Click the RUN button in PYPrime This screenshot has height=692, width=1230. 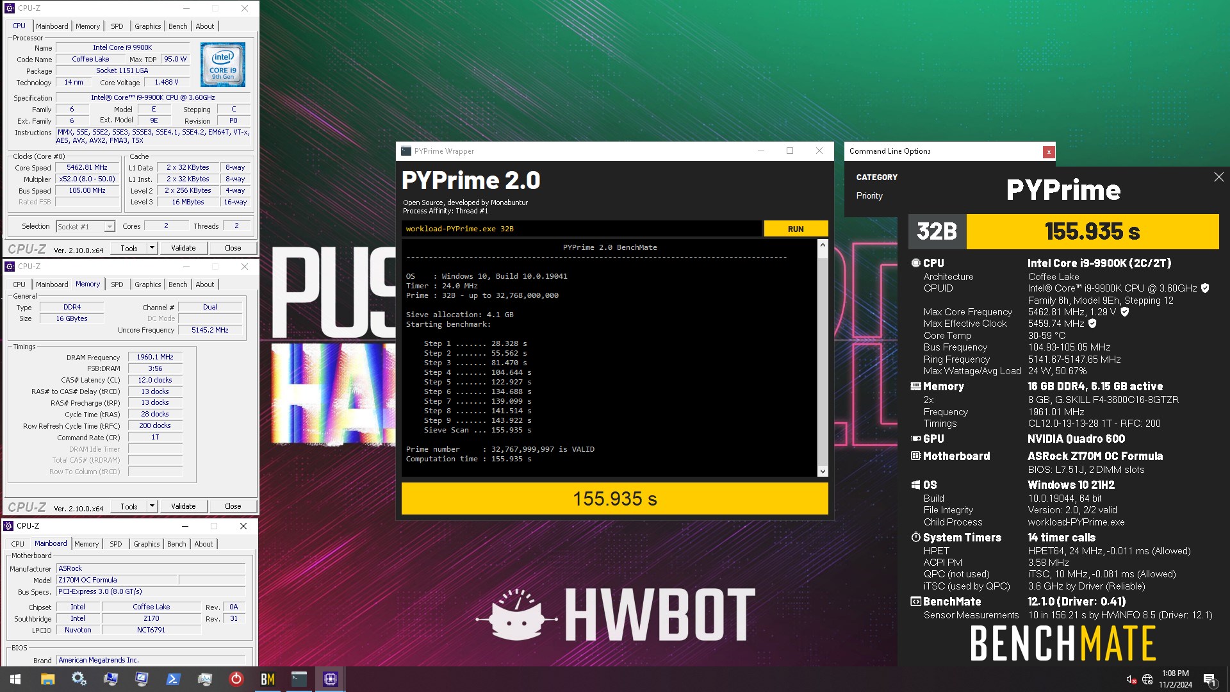coord(796,229)
